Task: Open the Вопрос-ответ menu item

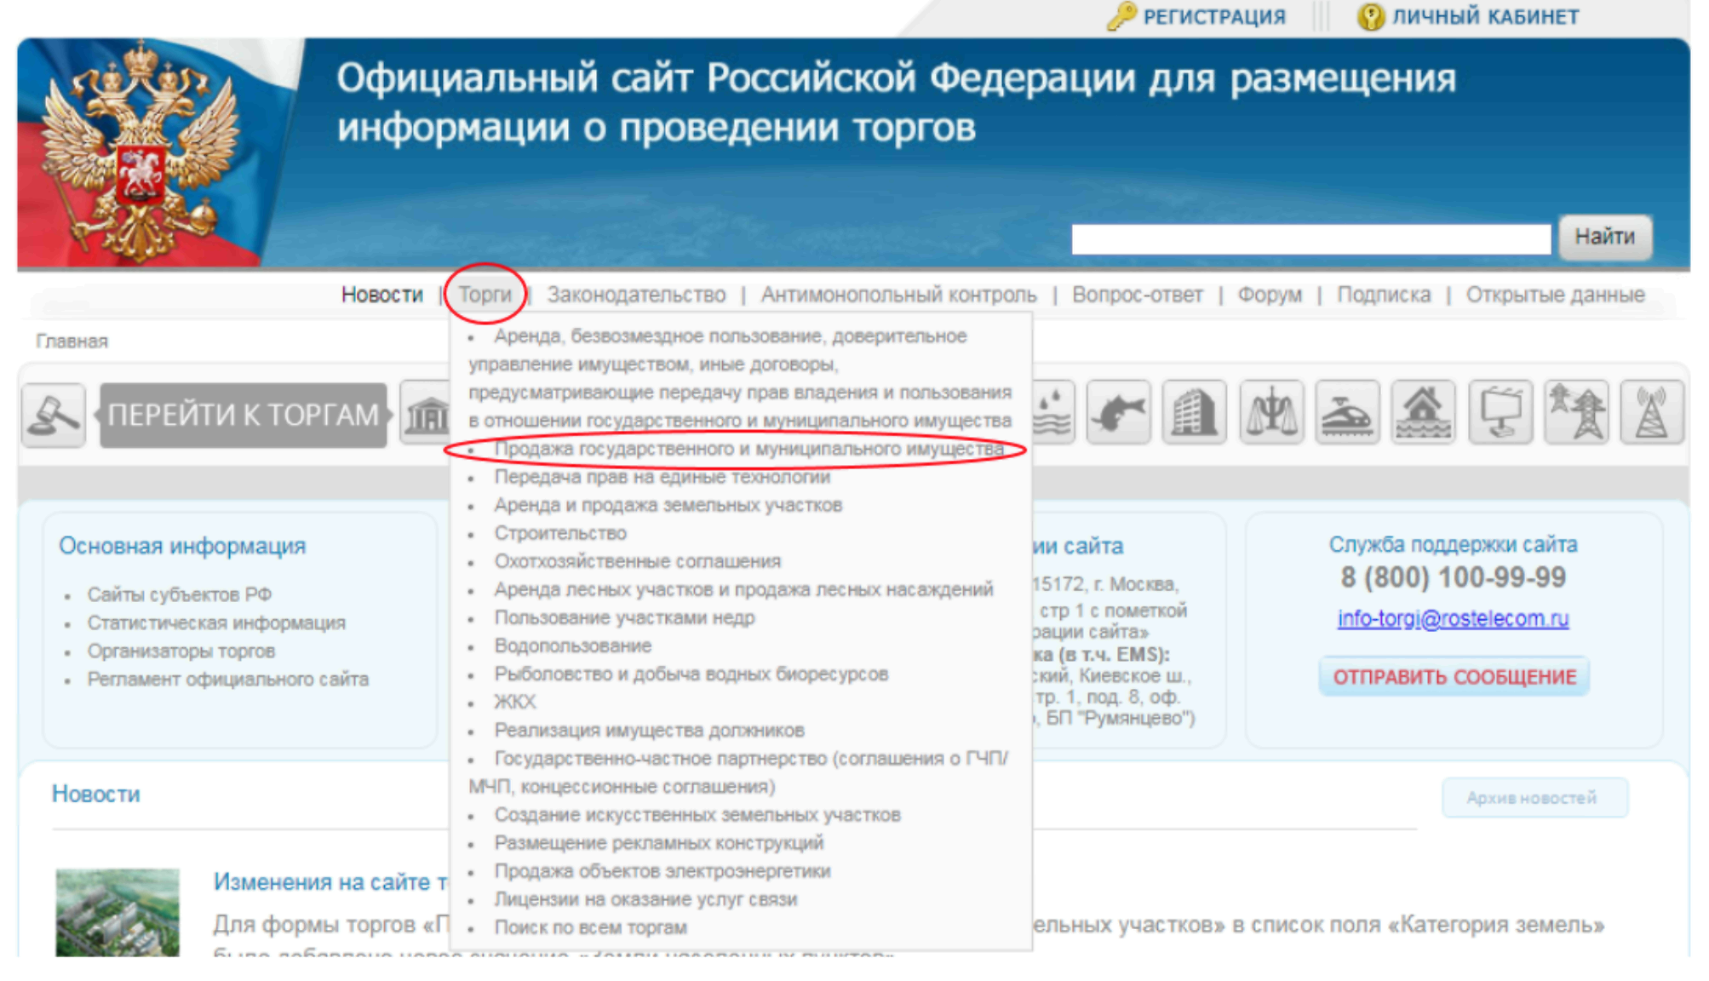Action: pos(1137,295)
